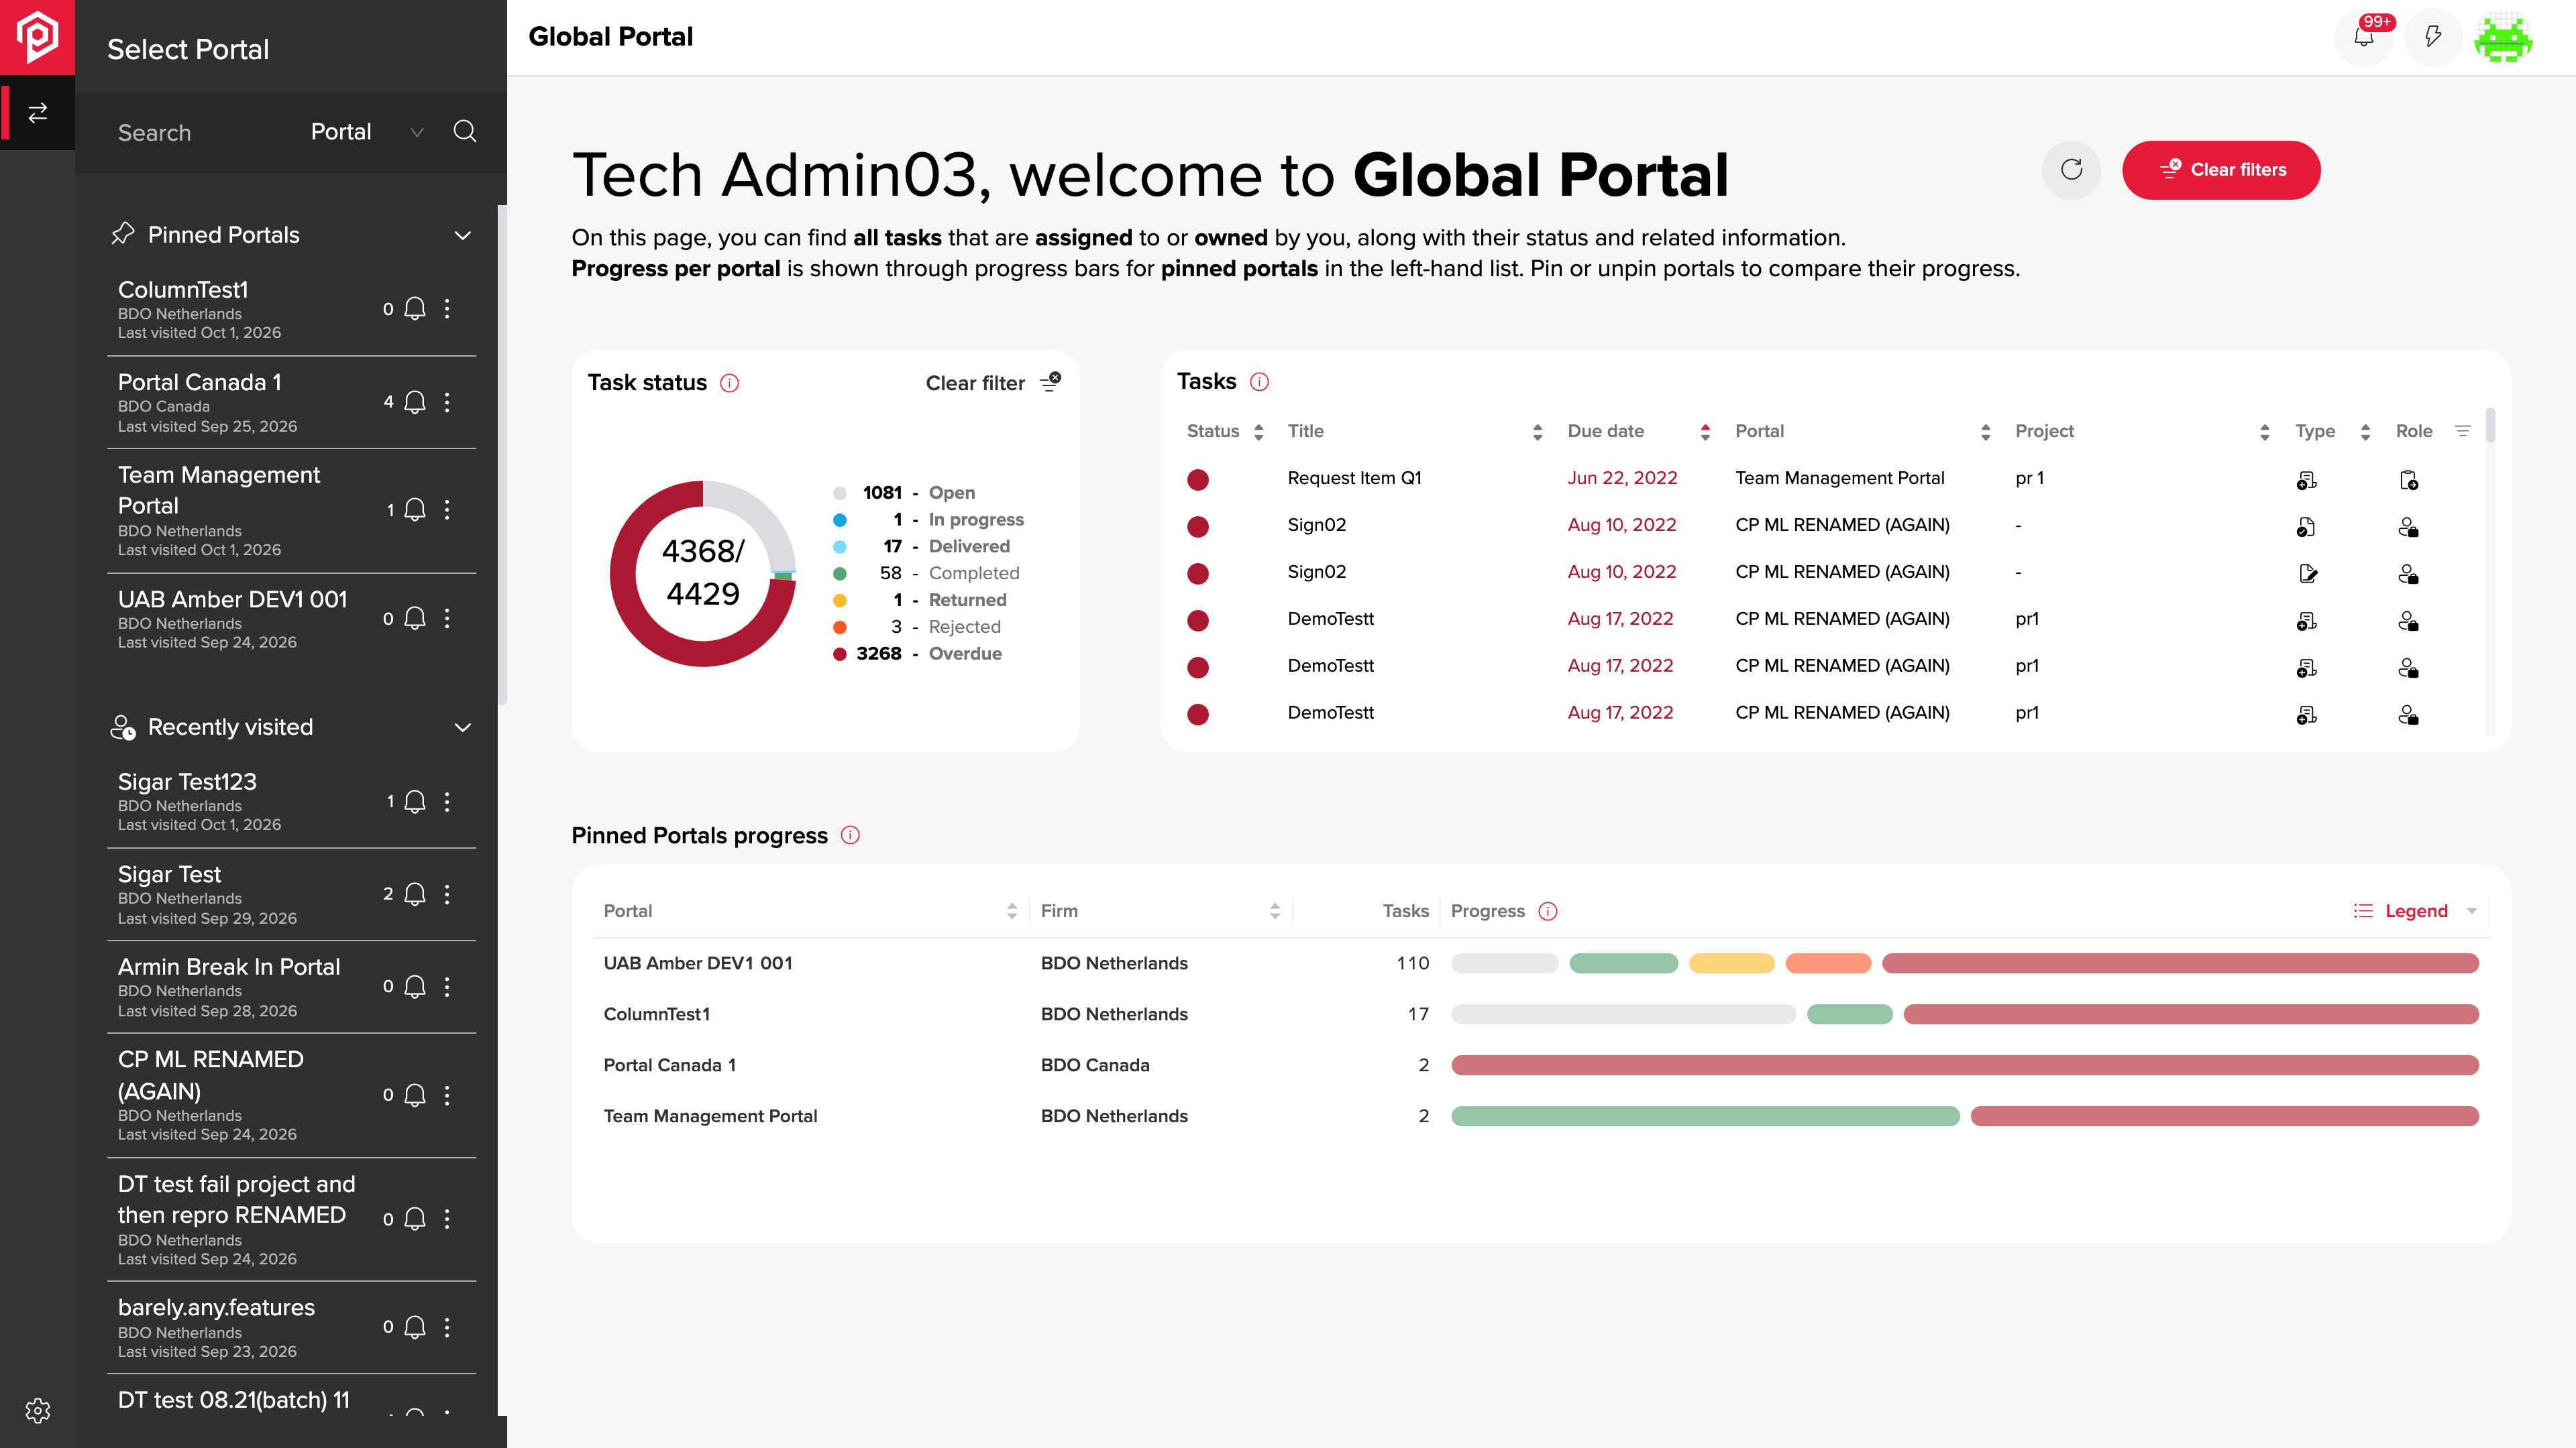The height and width of the screenshot is (1448, 2576).
Task: Click UAB Amber DEV1 001 in progress table
Action: (698, 963)
